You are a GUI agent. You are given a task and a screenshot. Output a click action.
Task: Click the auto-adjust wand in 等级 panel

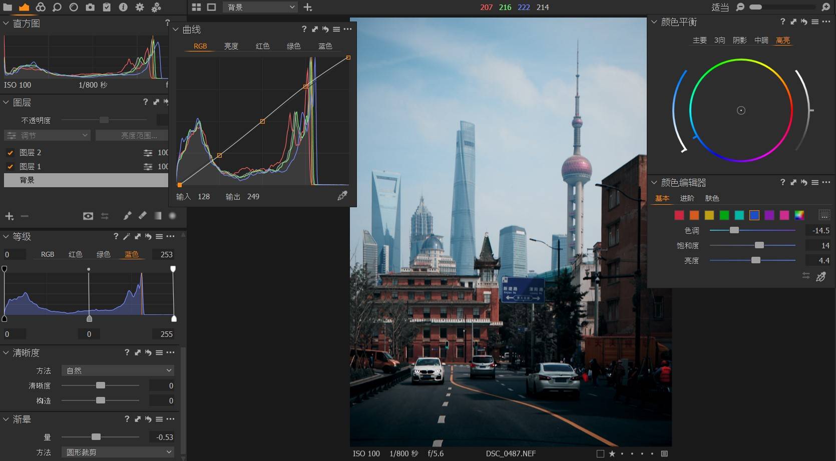coord(127,236)
